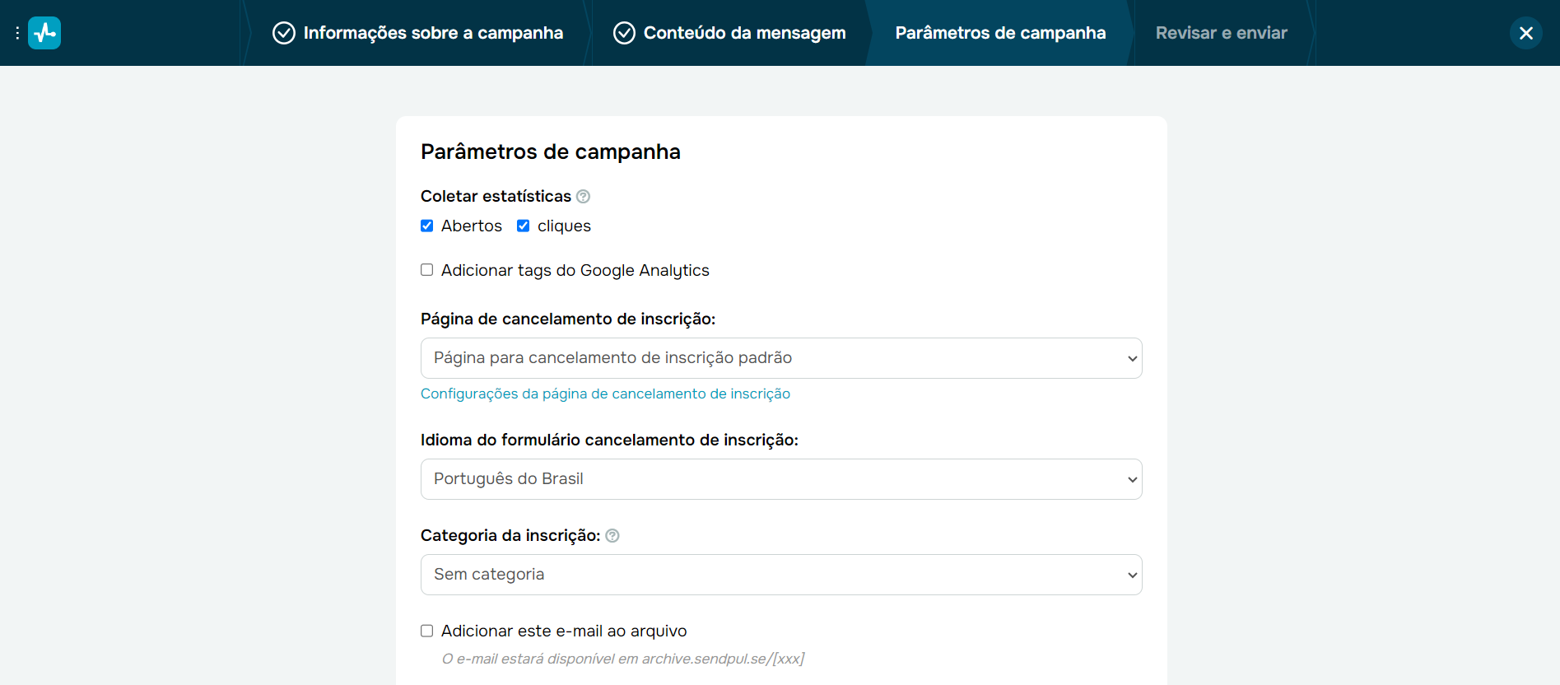Open the Sem categoria dropdown
The width and height of the screenshot is (1560, 685).
click(x=780, y=575)
